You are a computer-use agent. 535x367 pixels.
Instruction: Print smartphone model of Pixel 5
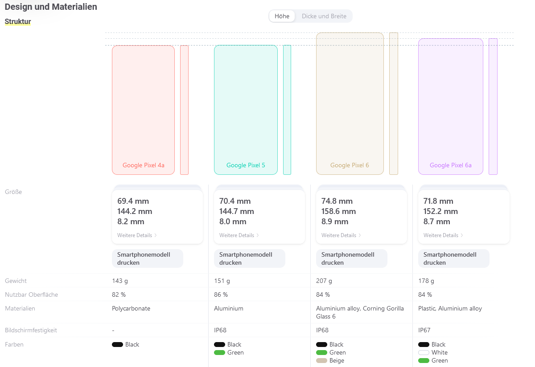pos(250,258)
